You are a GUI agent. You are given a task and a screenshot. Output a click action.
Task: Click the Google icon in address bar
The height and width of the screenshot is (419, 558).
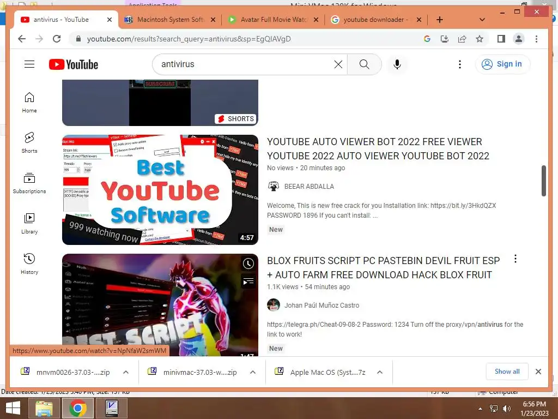pyautogui.click(x=427, y=39)
